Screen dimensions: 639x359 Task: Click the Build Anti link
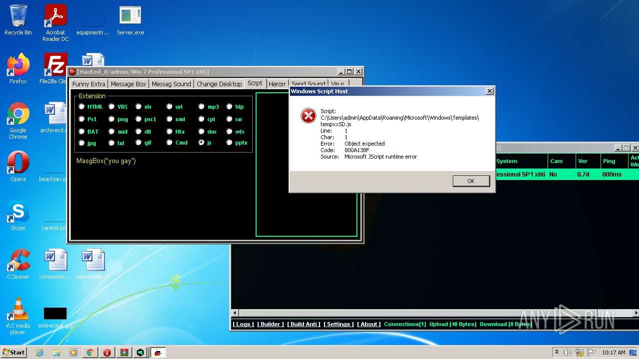tap(304, 324)
